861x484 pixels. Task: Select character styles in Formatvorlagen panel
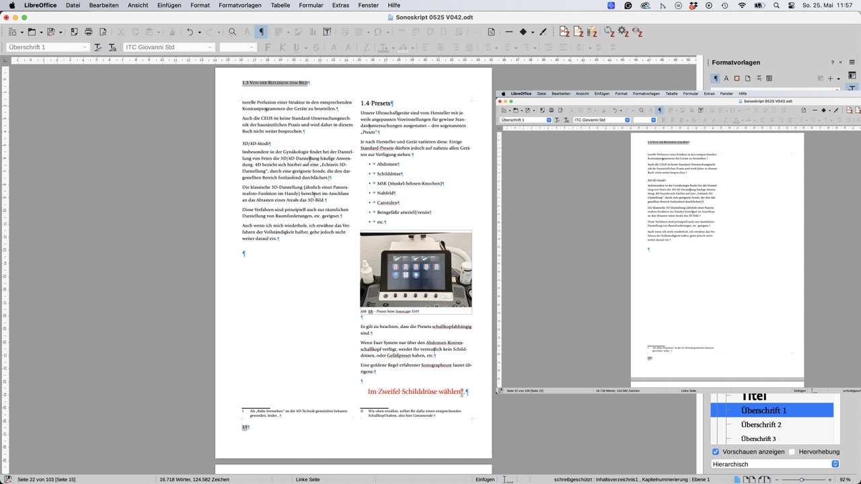click(726, 78)
